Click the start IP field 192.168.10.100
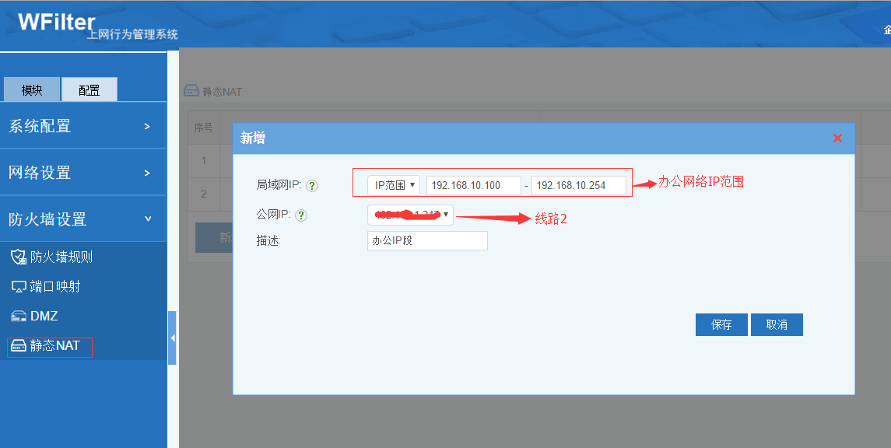891x448 pixels. tap(474, 185)
